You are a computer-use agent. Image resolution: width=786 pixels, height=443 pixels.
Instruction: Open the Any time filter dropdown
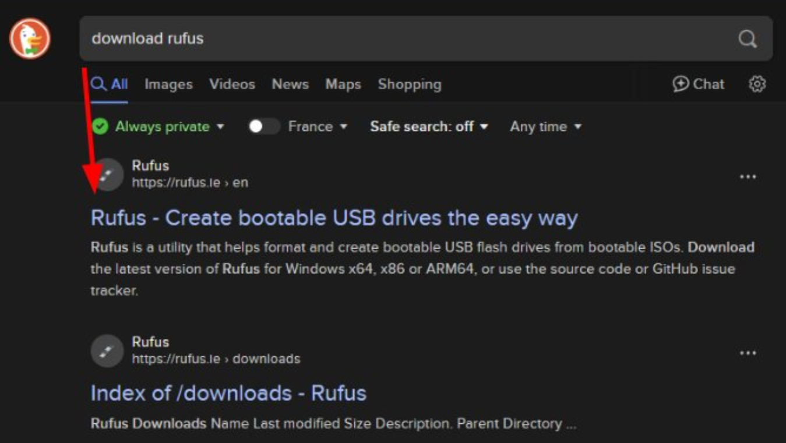(x=546, y=126)
